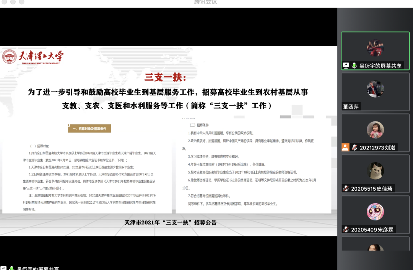The image size is (413, 270).
Task: Click the orange host badge beside 刘滋
Action: (x=345, y=148)
